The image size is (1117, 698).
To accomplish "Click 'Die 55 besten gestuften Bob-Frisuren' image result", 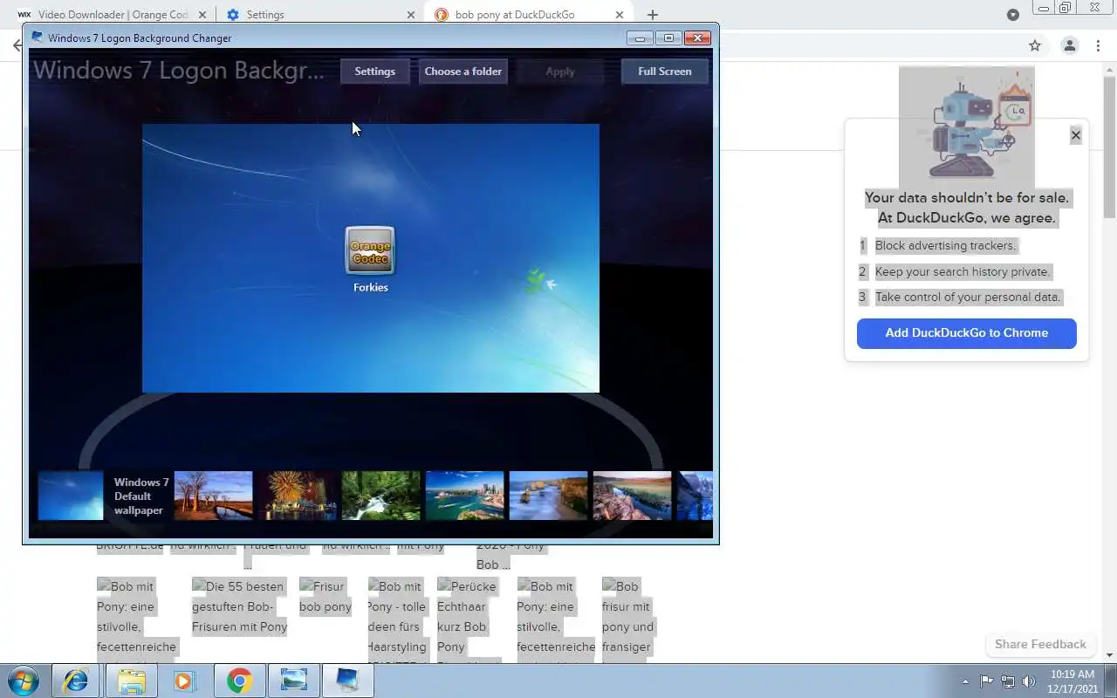I will tap(240, 606).
